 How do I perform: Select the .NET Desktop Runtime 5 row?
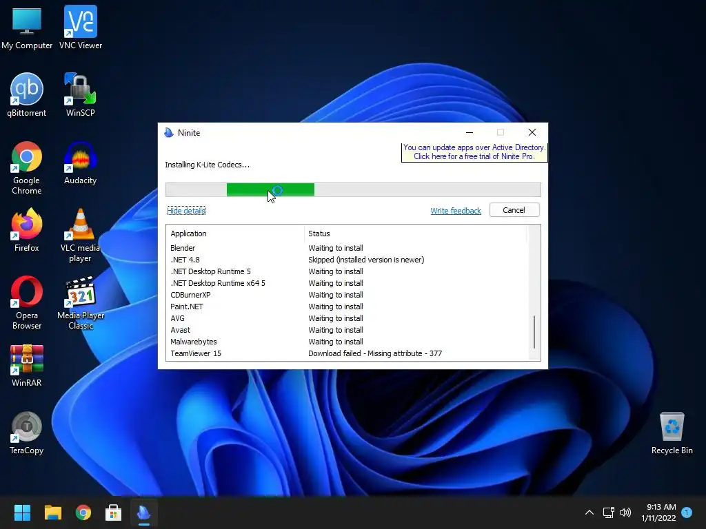pyautogui.click(x=347, y=271)
